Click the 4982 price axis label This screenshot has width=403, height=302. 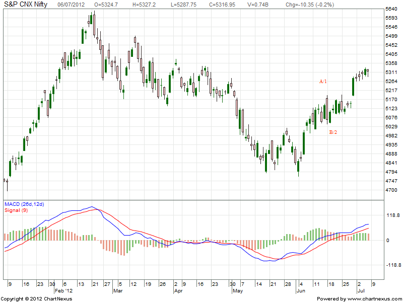coord(392,135)
